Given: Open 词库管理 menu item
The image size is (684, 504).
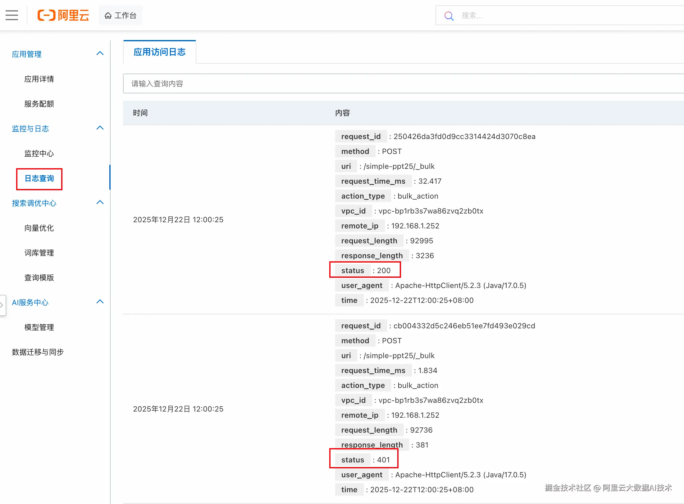Looking at the screenshot, I should point(39,253).
